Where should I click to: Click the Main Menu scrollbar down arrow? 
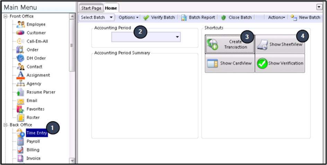click(x=72, y=161)
